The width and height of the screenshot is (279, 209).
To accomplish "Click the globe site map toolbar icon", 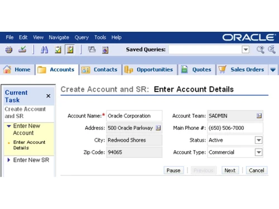I will [x=9, y=50].
